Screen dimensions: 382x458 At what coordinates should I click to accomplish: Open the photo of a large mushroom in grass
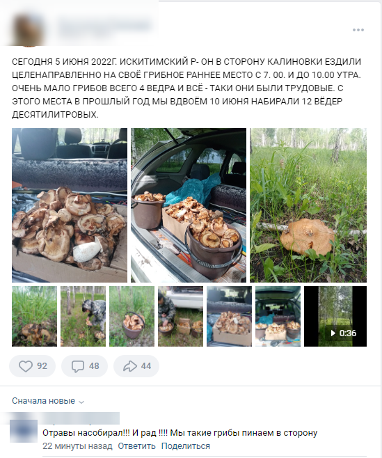click(308, 205)
